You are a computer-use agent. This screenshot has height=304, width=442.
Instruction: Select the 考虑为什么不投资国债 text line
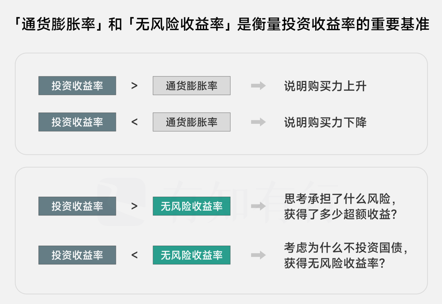(346, 248)
